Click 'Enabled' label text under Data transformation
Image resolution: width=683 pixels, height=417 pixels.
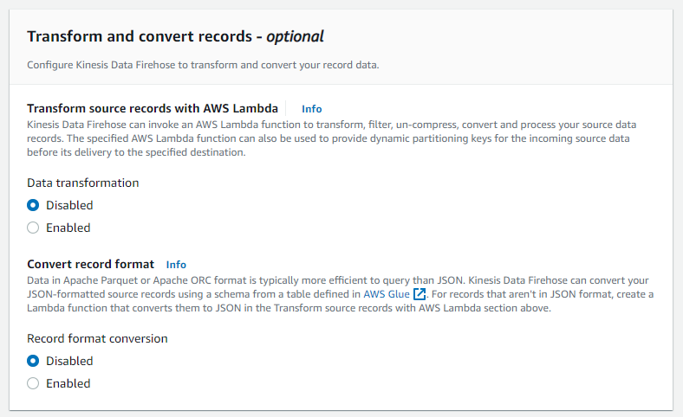coord(68,228)
